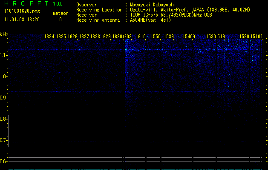
Task: Click the Receiving Location label
Action: click(99, 10)
